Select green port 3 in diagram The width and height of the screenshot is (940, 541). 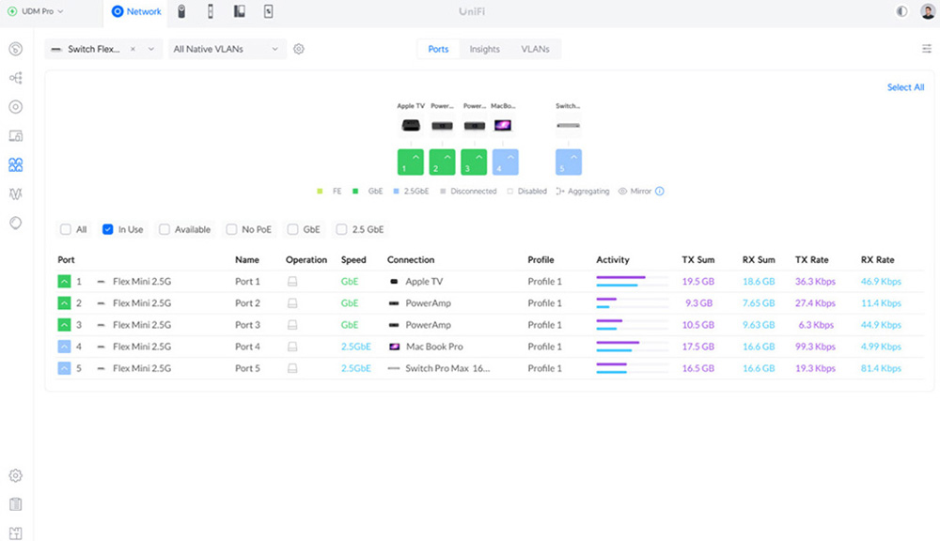click(x=474, y=162)
